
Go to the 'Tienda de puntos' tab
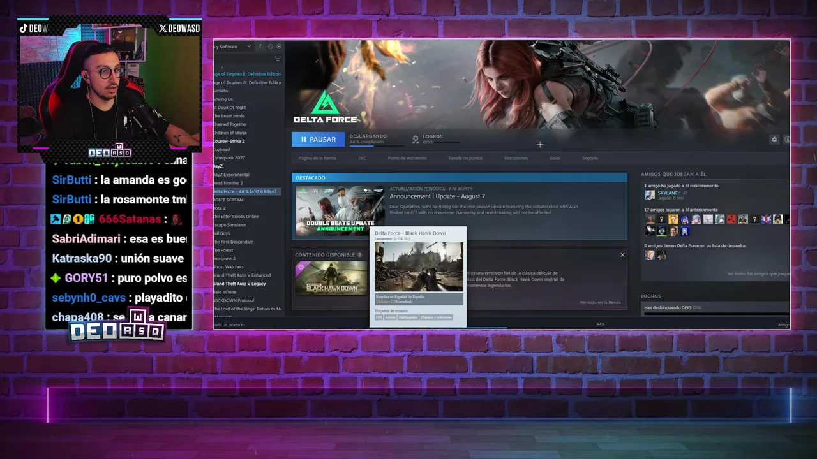tap(465, 158)
